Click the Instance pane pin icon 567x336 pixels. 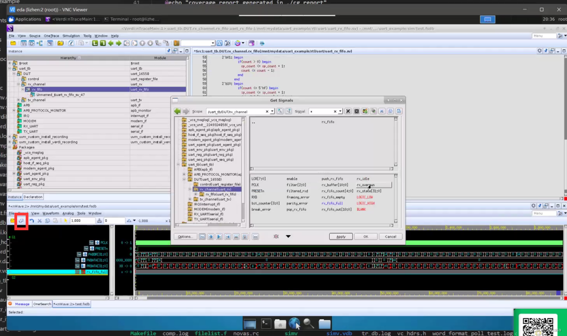coord(169,51)
